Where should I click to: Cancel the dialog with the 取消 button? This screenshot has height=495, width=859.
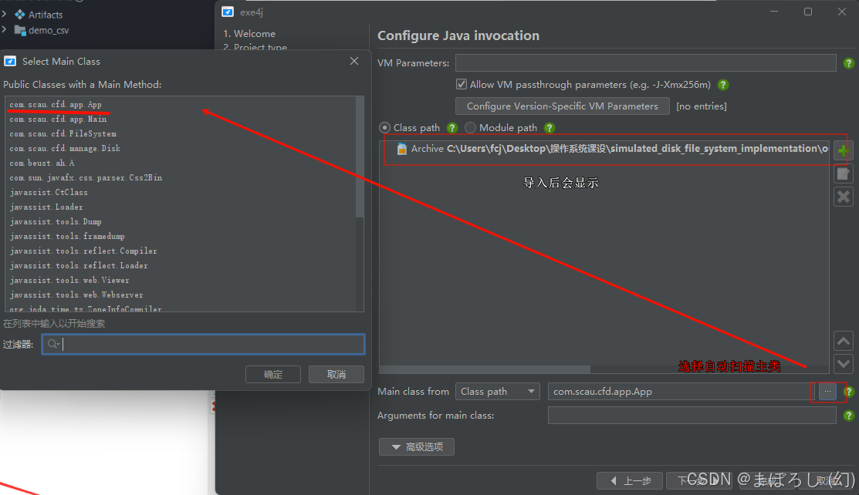point(336,375)
